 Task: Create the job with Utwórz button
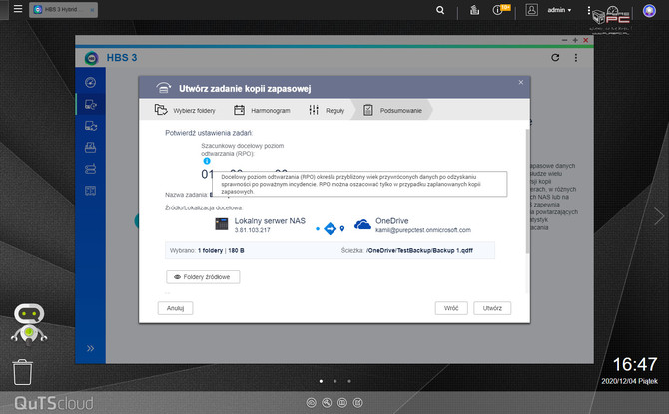pyautogui.click(x=492, y=308)
